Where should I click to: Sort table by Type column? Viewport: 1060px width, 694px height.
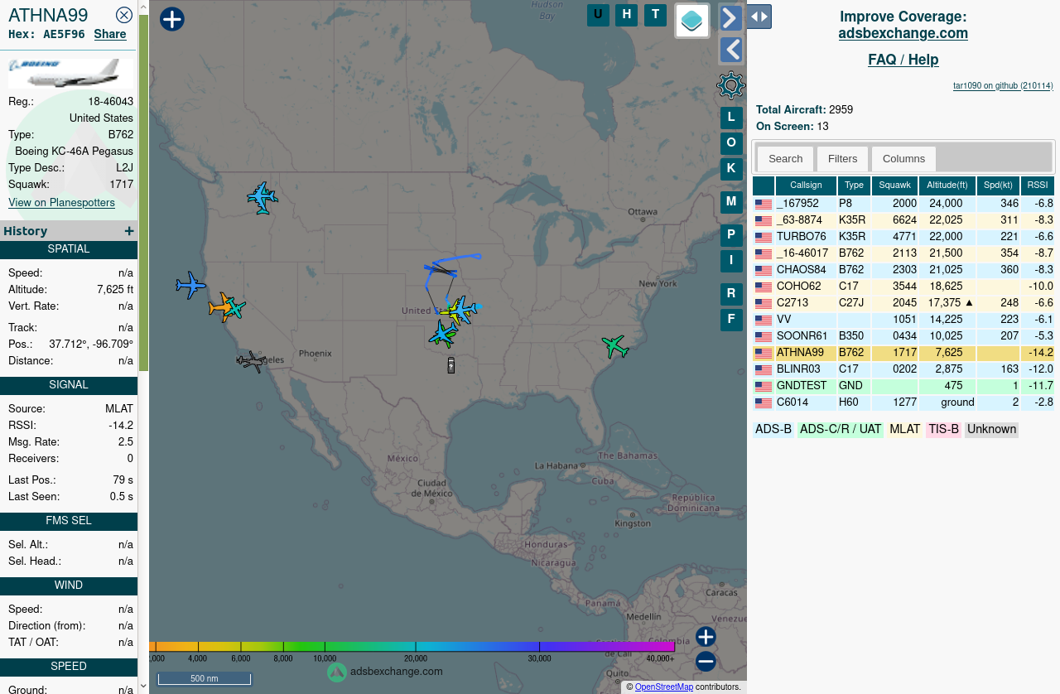(854, 186)
